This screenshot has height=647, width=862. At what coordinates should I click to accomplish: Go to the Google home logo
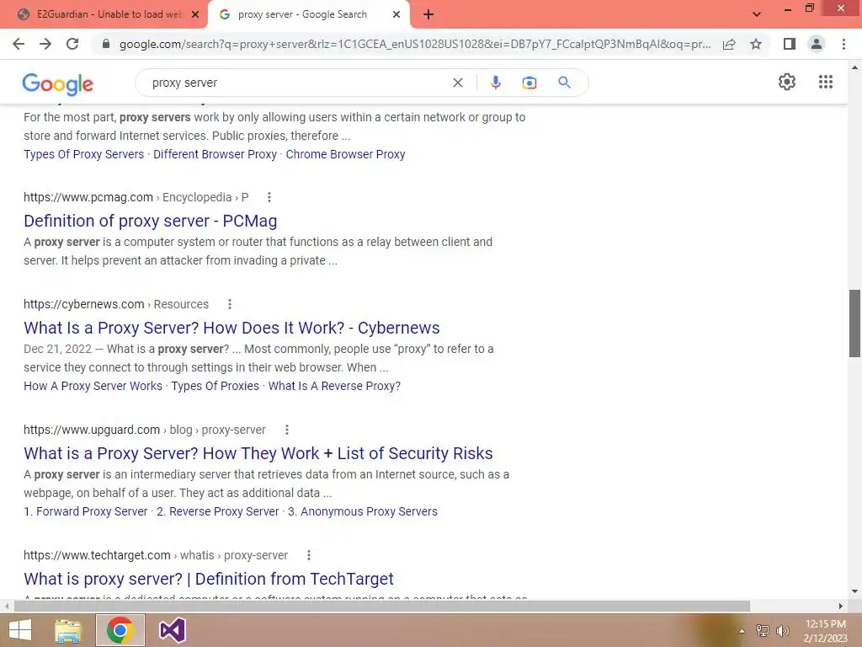(x=58, y=83)
